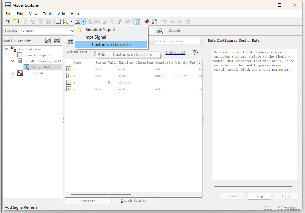The width and height of the screenshot is (305, 213).
Task: Click the first grayed export toolbar icon
Action: [x=164, y=21]
